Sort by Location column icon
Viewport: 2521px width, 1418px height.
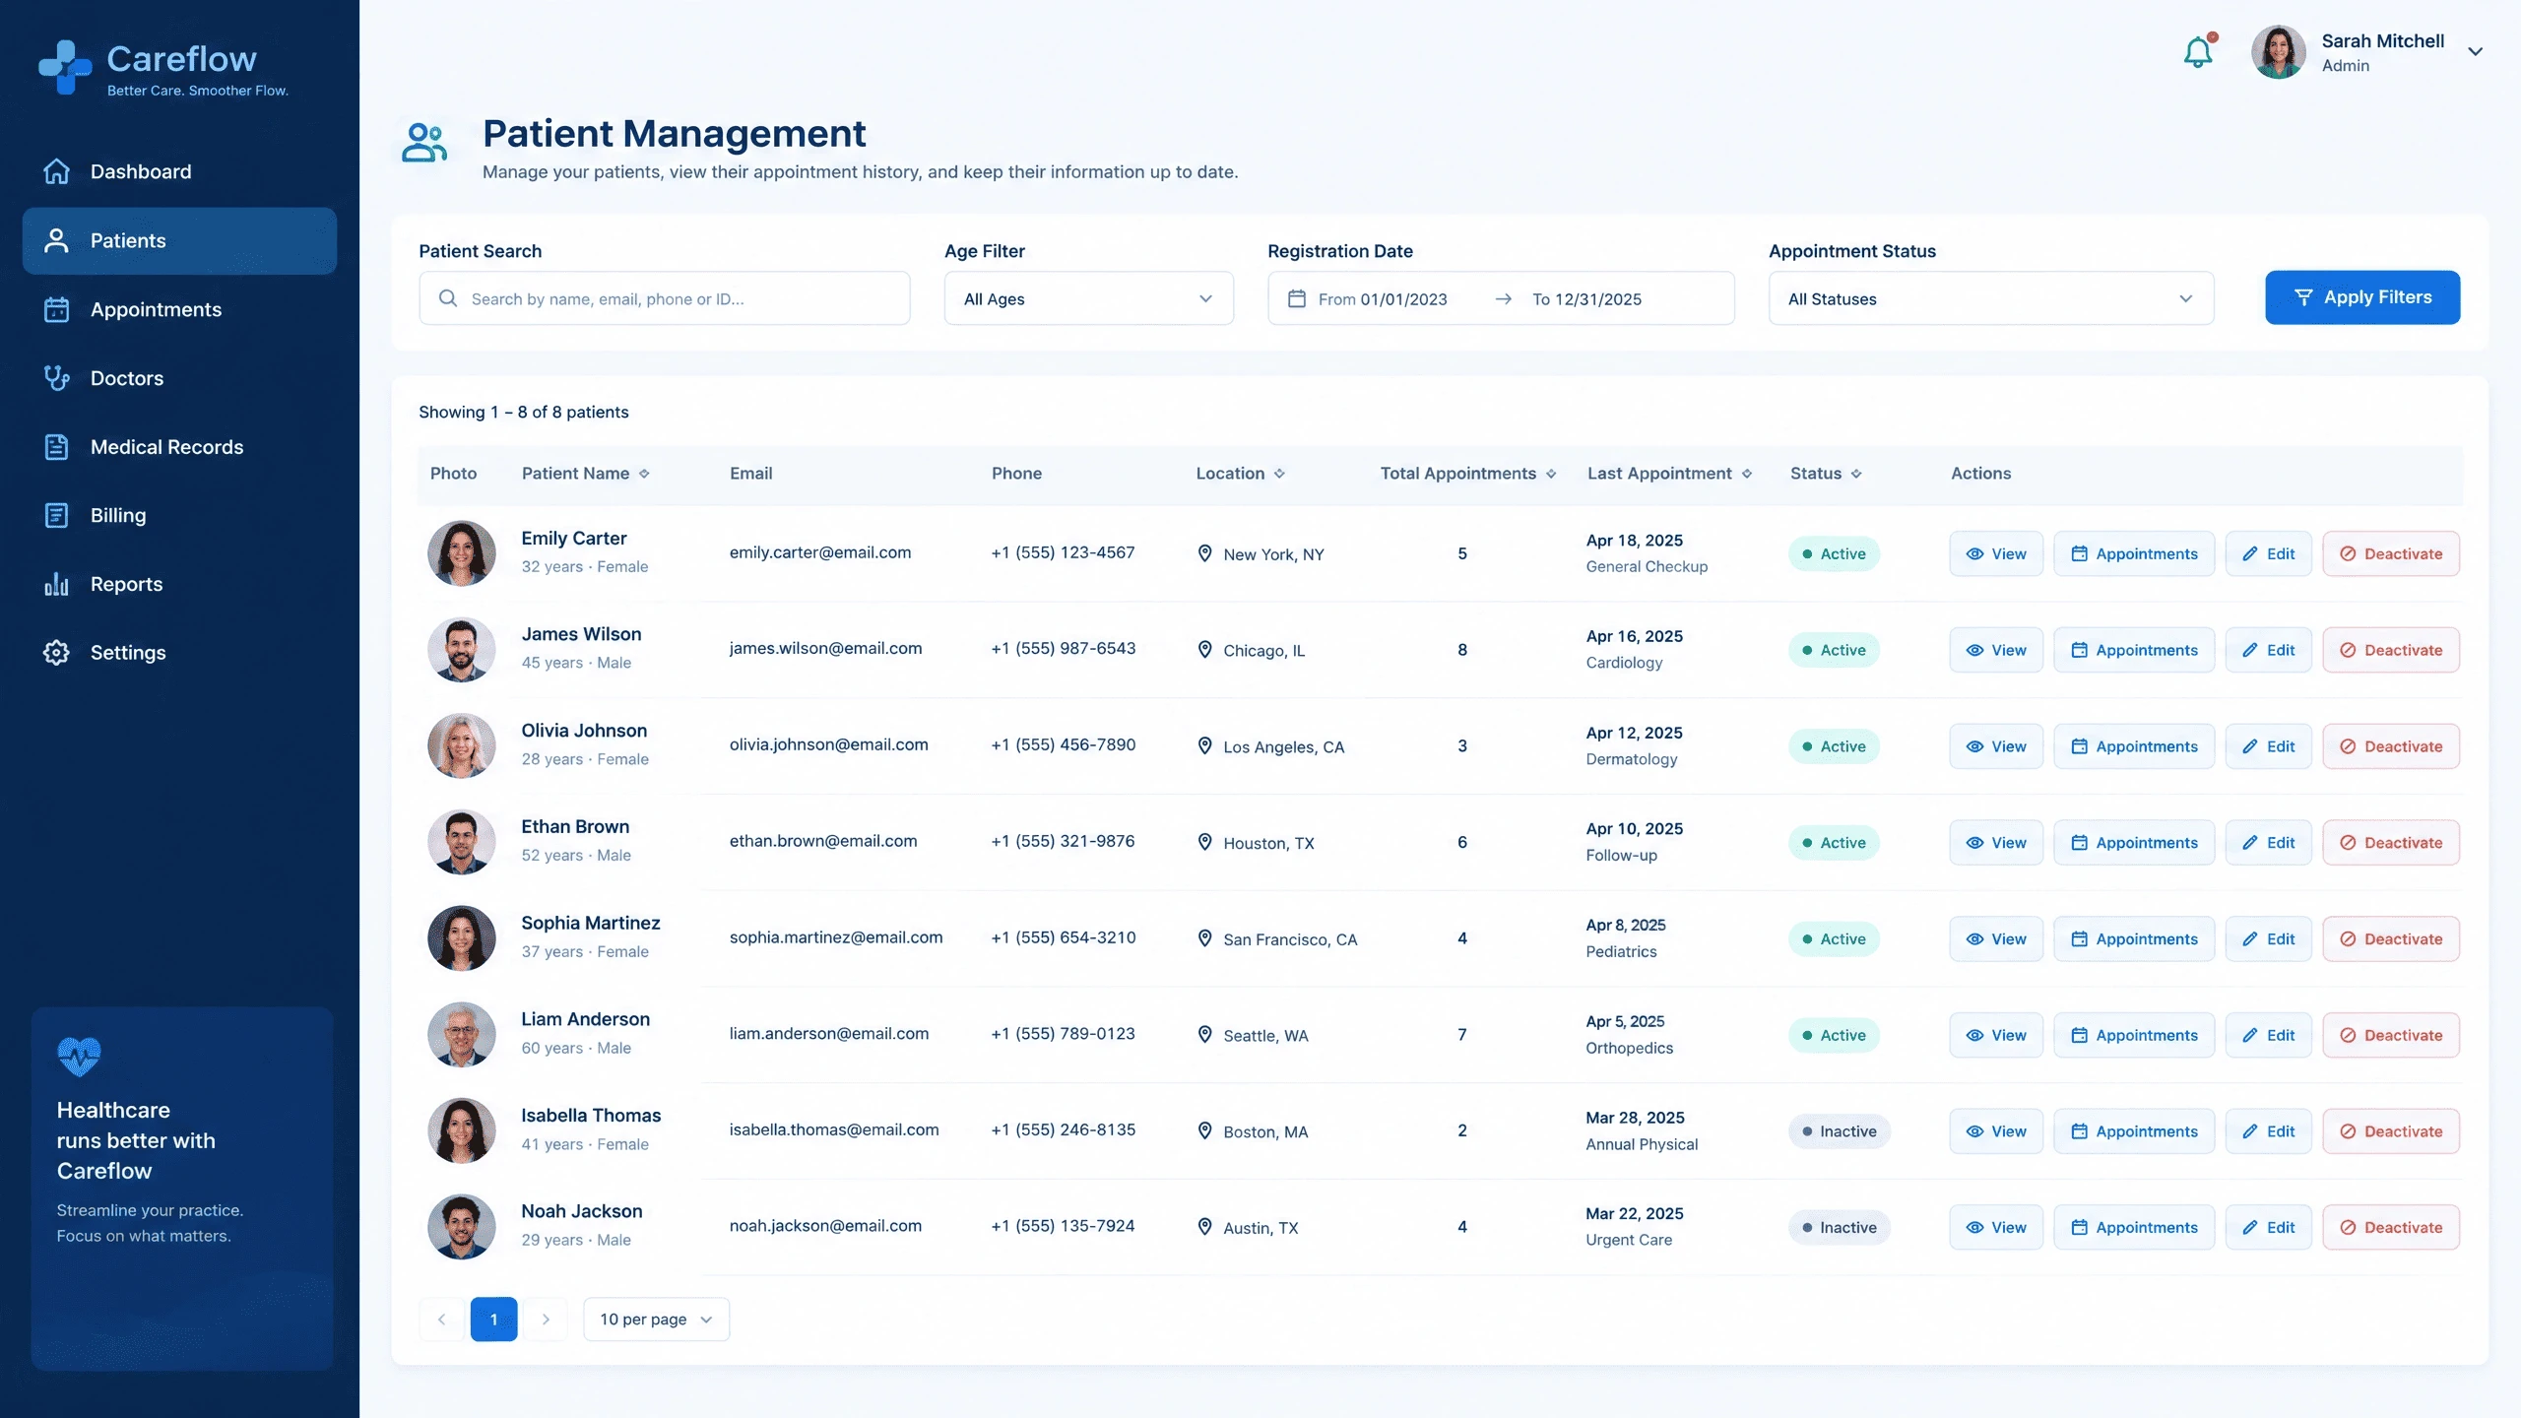coord(1279,474)
